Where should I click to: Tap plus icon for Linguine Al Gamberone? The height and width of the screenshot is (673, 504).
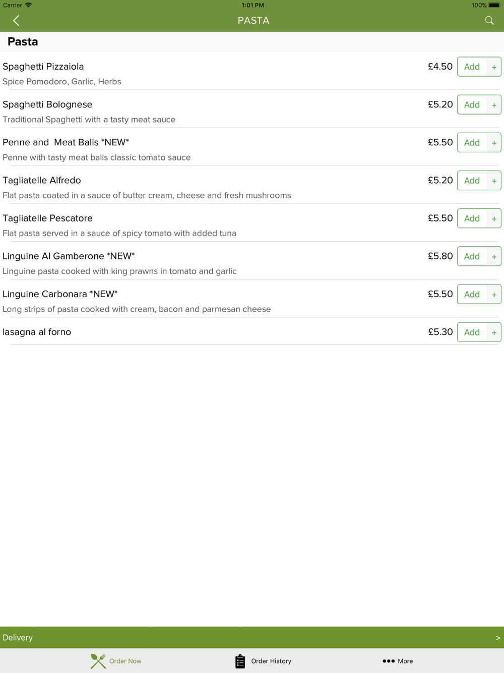494,257
